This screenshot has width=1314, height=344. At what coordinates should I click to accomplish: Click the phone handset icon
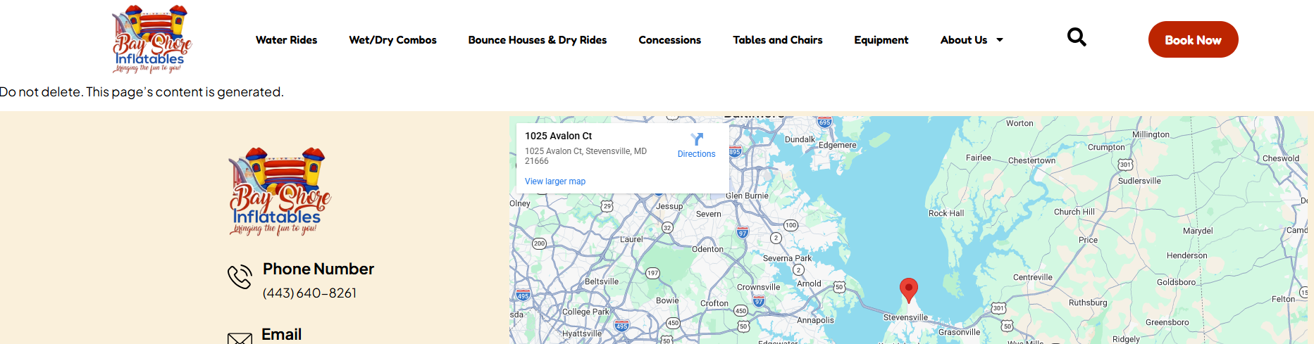click(240, 276)
